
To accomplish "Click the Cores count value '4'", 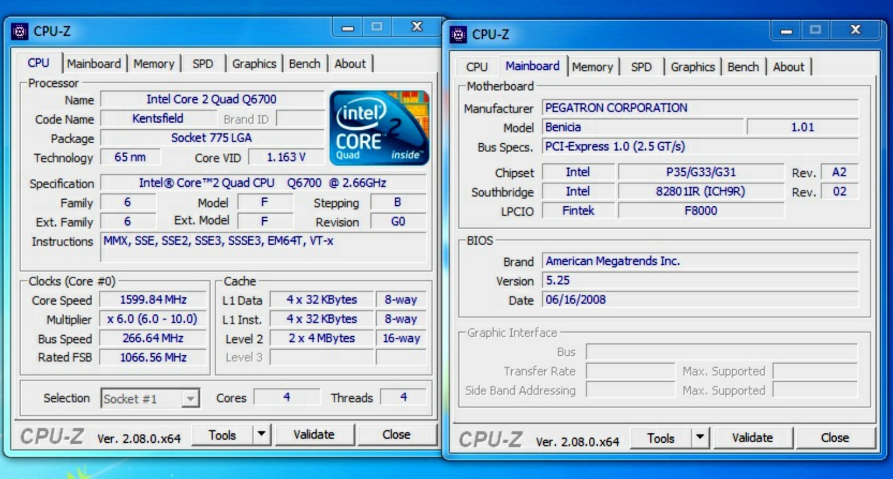I will click(286, 397).
